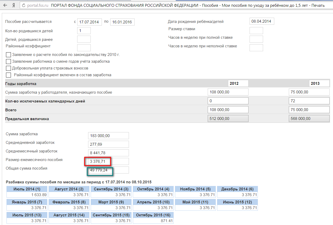This screenshot has width=333, height=225.
Task: Select the end date field 16.01.2016
Action: (x=122, y=22)
